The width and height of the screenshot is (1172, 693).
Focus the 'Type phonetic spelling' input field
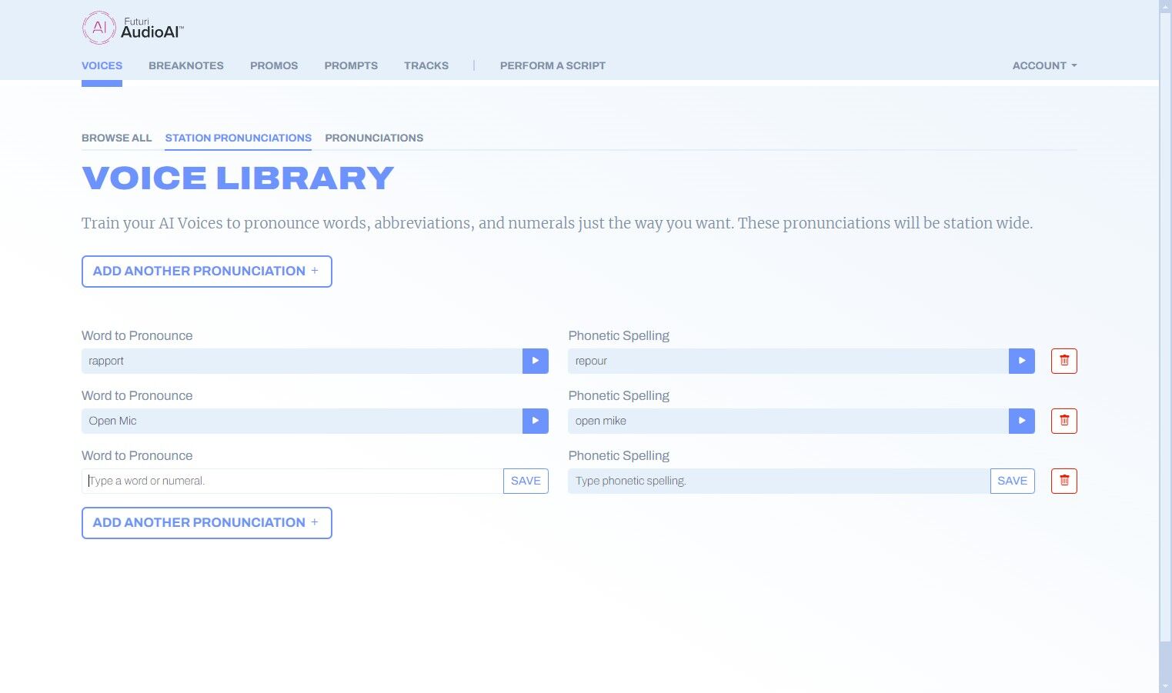(x=777, y=481)
